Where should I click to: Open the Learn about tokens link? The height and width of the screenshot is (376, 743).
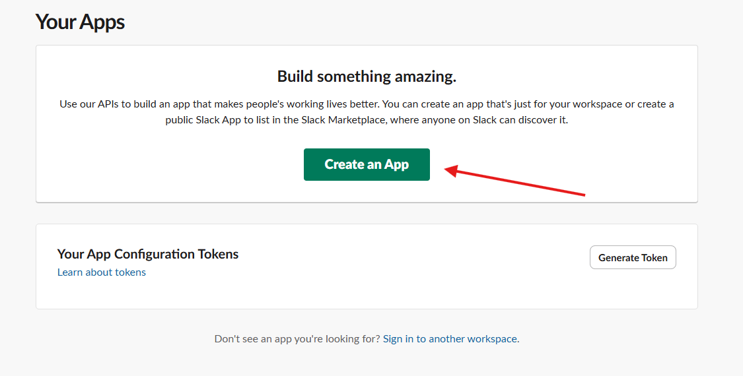102,272
